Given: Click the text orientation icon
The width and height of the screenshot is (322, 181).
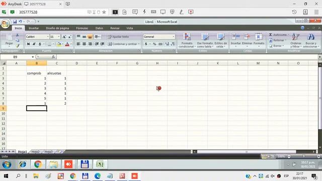Looking at the screenshot, I should [97, 37].
